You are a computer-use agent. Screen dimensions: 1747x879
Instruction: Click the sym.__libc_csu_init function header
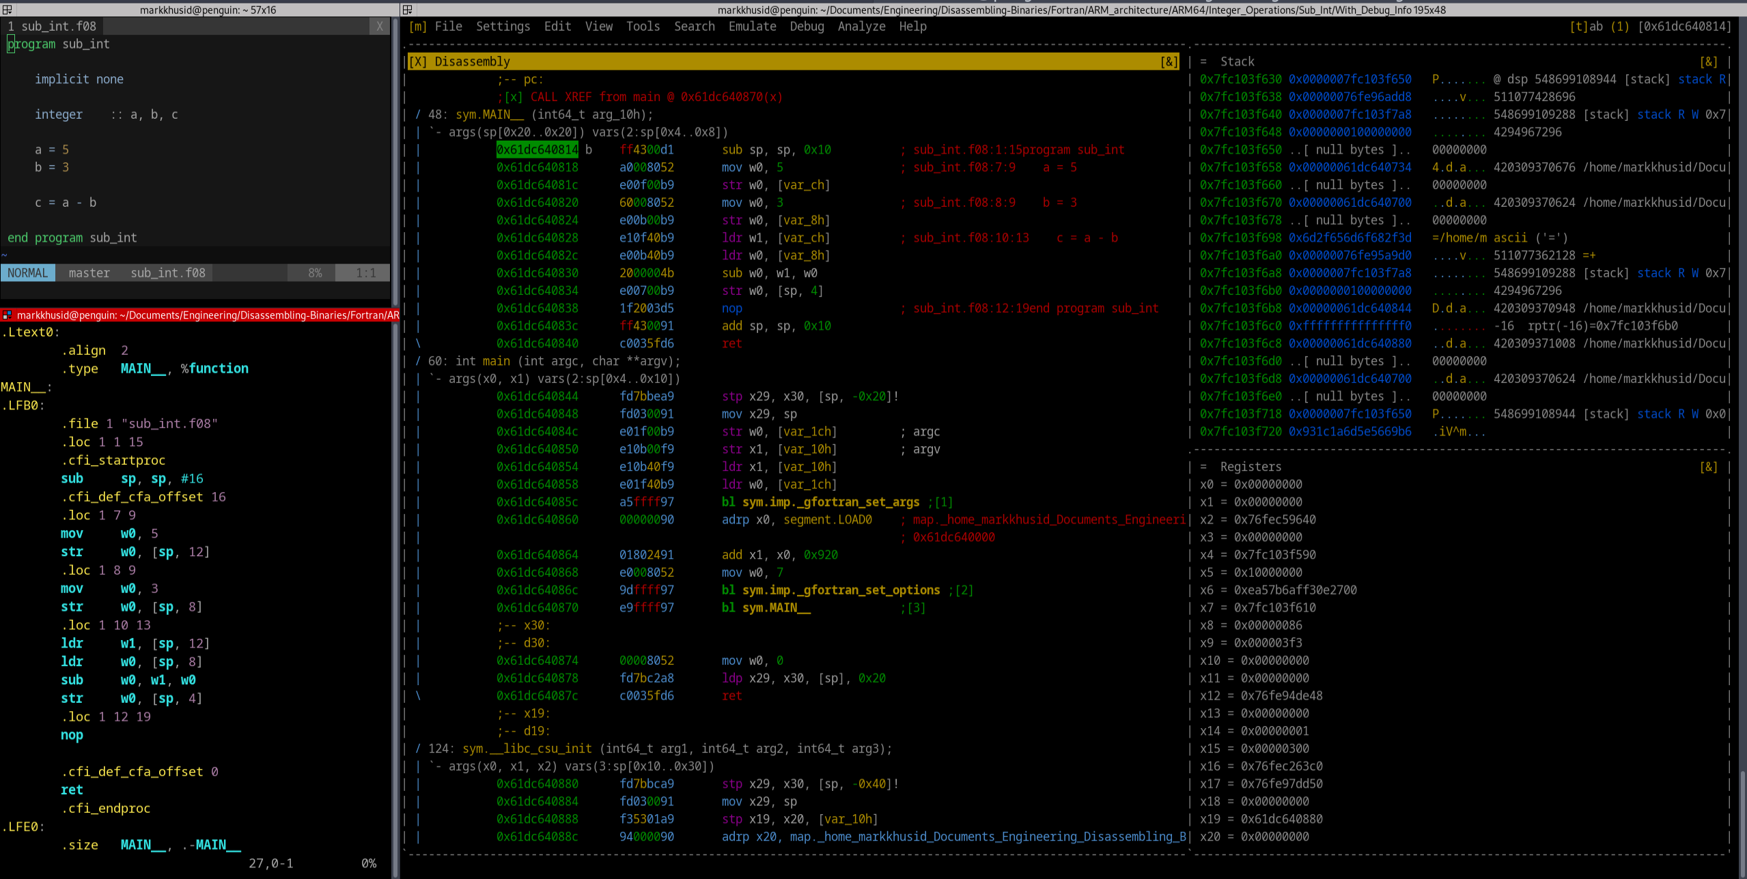653,749
